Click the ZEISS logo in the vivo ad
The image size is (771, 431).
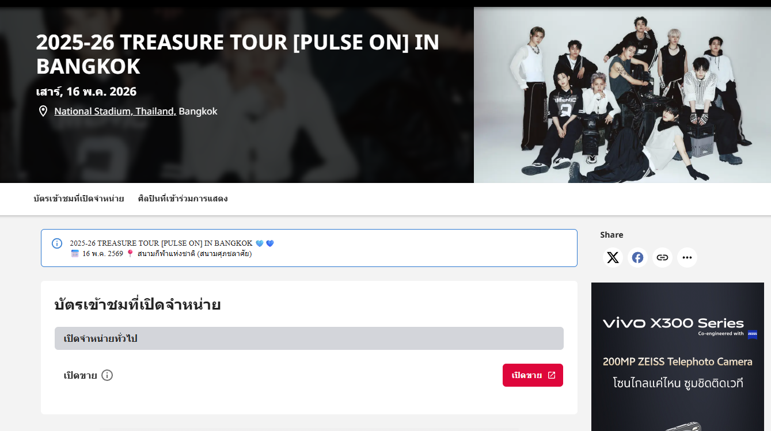tap(752, 334)
